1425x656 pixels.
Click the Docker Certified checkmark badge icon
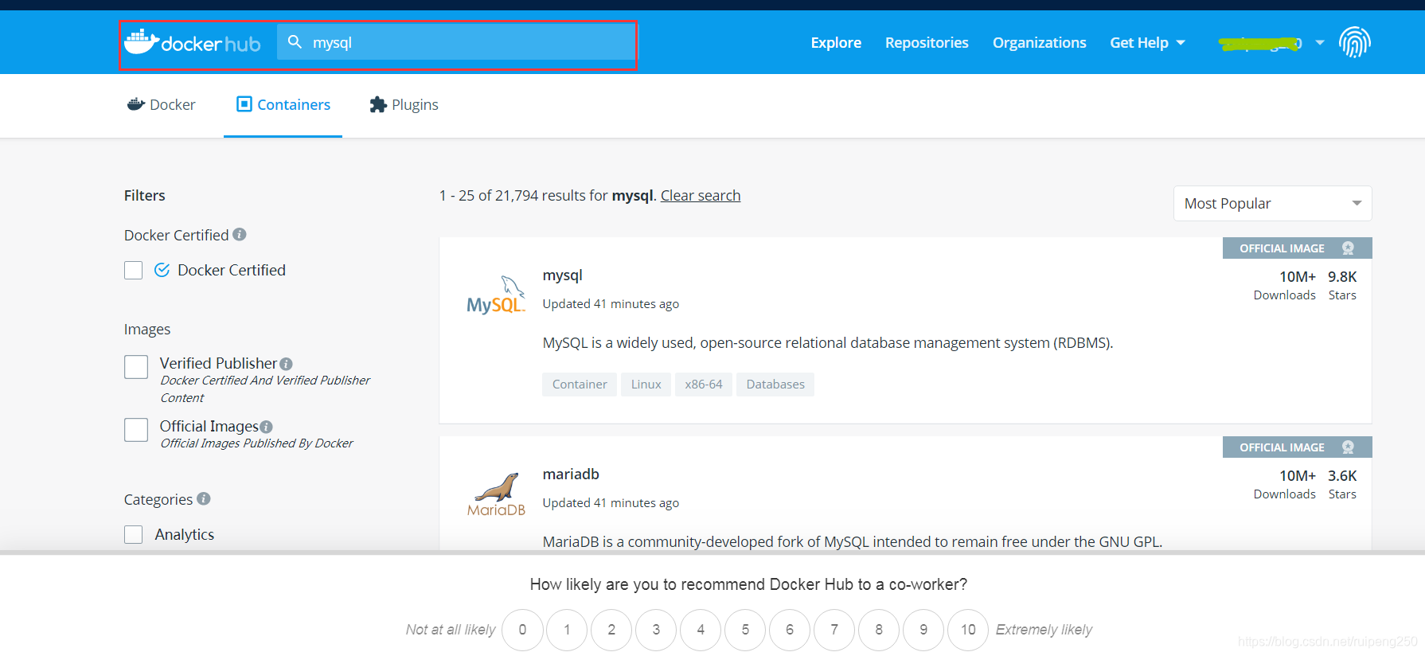coord(162,270)
